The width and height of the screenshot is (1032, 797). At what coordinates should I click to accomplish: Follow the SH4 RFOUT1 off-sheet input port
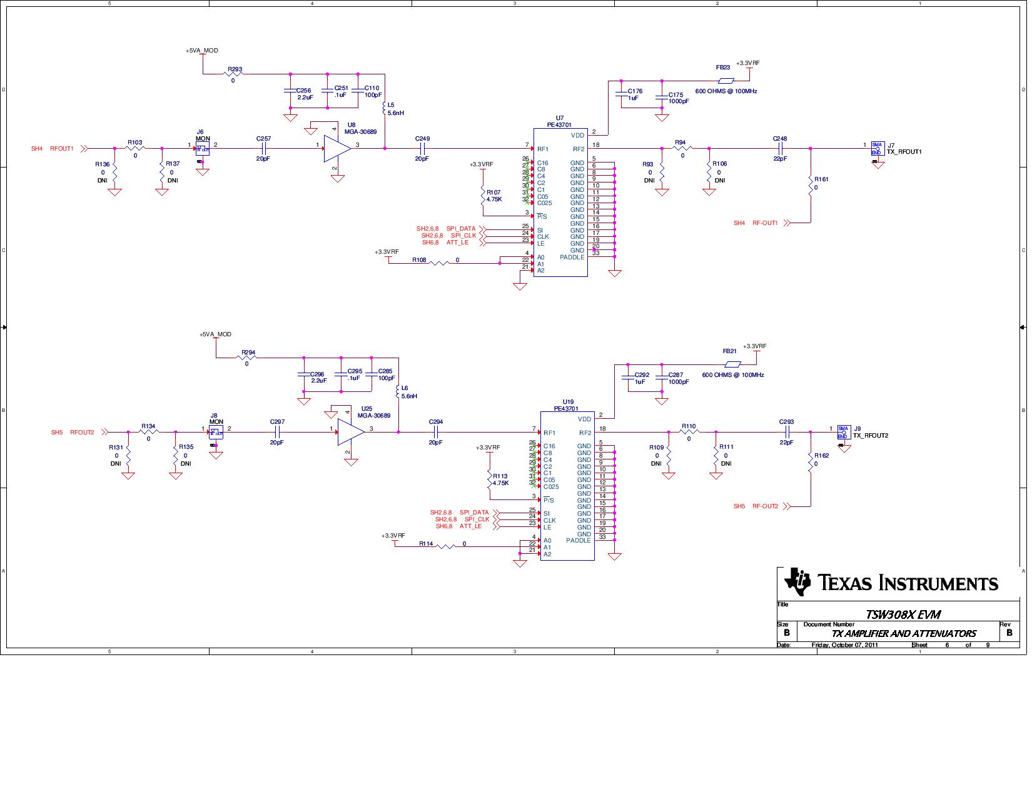click(61, 149)
